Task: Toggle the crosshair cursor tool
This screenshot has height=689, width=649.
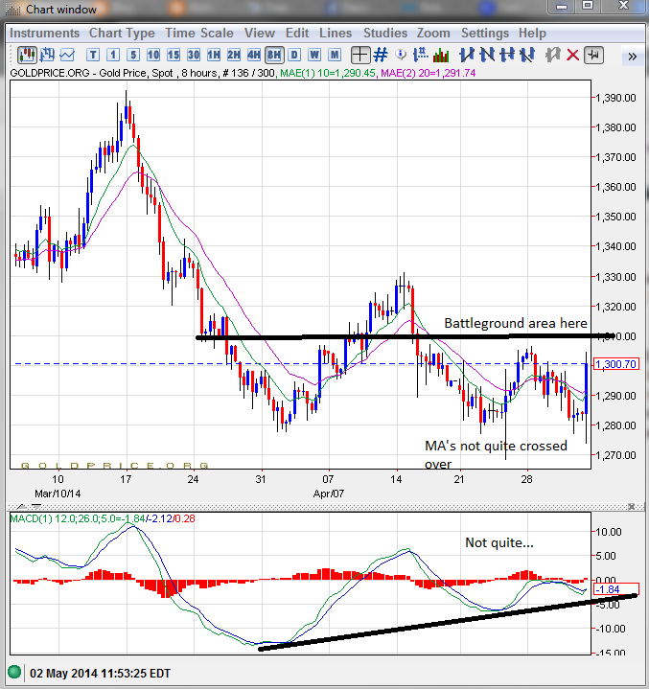Action: 360,55
